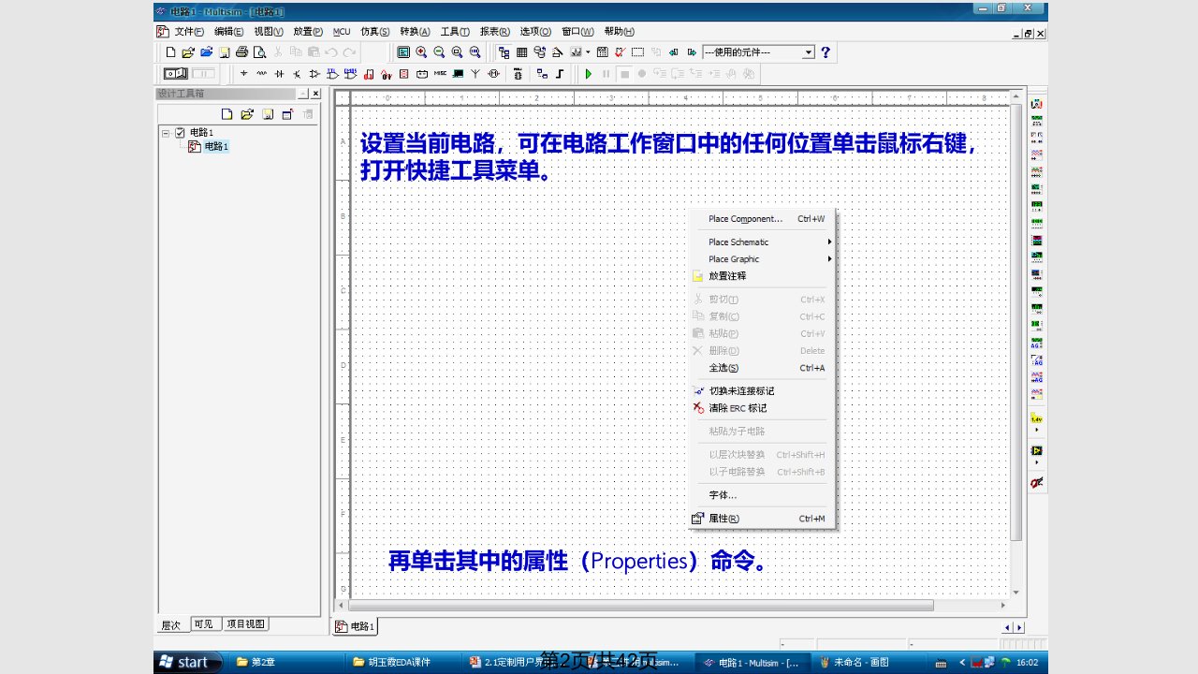Select the Place Bus icon
Image resolution: width=1198 pixels, height=674 pixels.
pyautogui.click(x=560, y=73)
